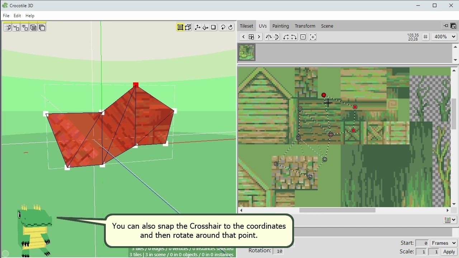The width and height of the screenshot is (459, 258).
Task: Click the flip UV horizontally icon
Action: (x=269, y=37)
